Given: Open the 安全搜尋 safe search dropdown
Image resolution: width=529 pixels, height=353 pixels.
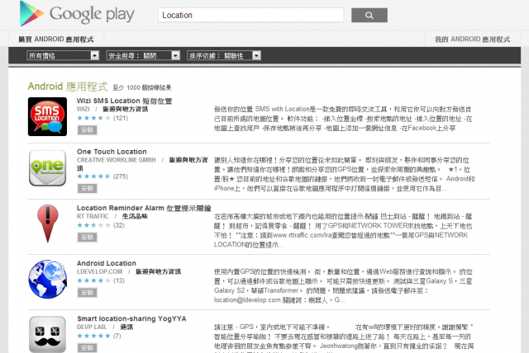Looking at the screenshot, I should pos(143,55).
